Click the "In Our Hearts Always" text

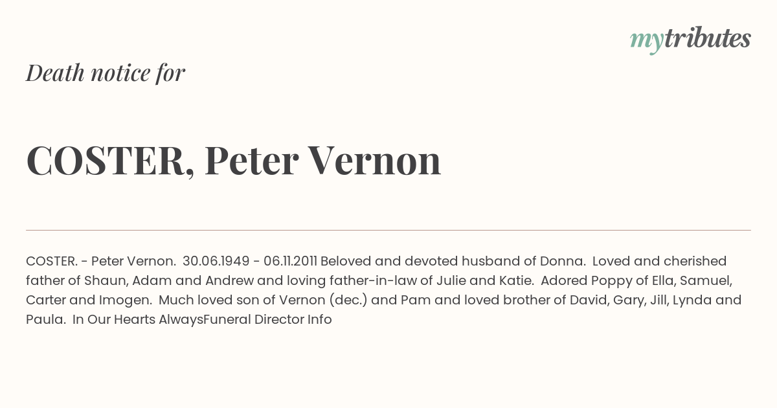pos(138,319)
